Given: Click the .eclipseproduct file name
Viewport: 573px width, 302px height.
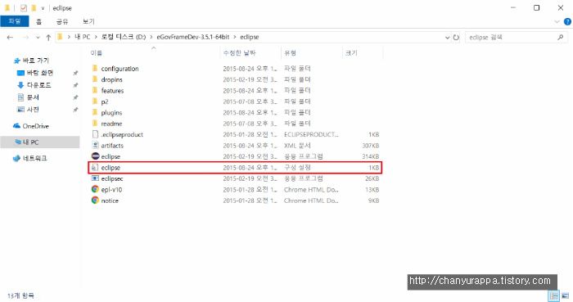Looking at the screenshot, I should [122, 134].
